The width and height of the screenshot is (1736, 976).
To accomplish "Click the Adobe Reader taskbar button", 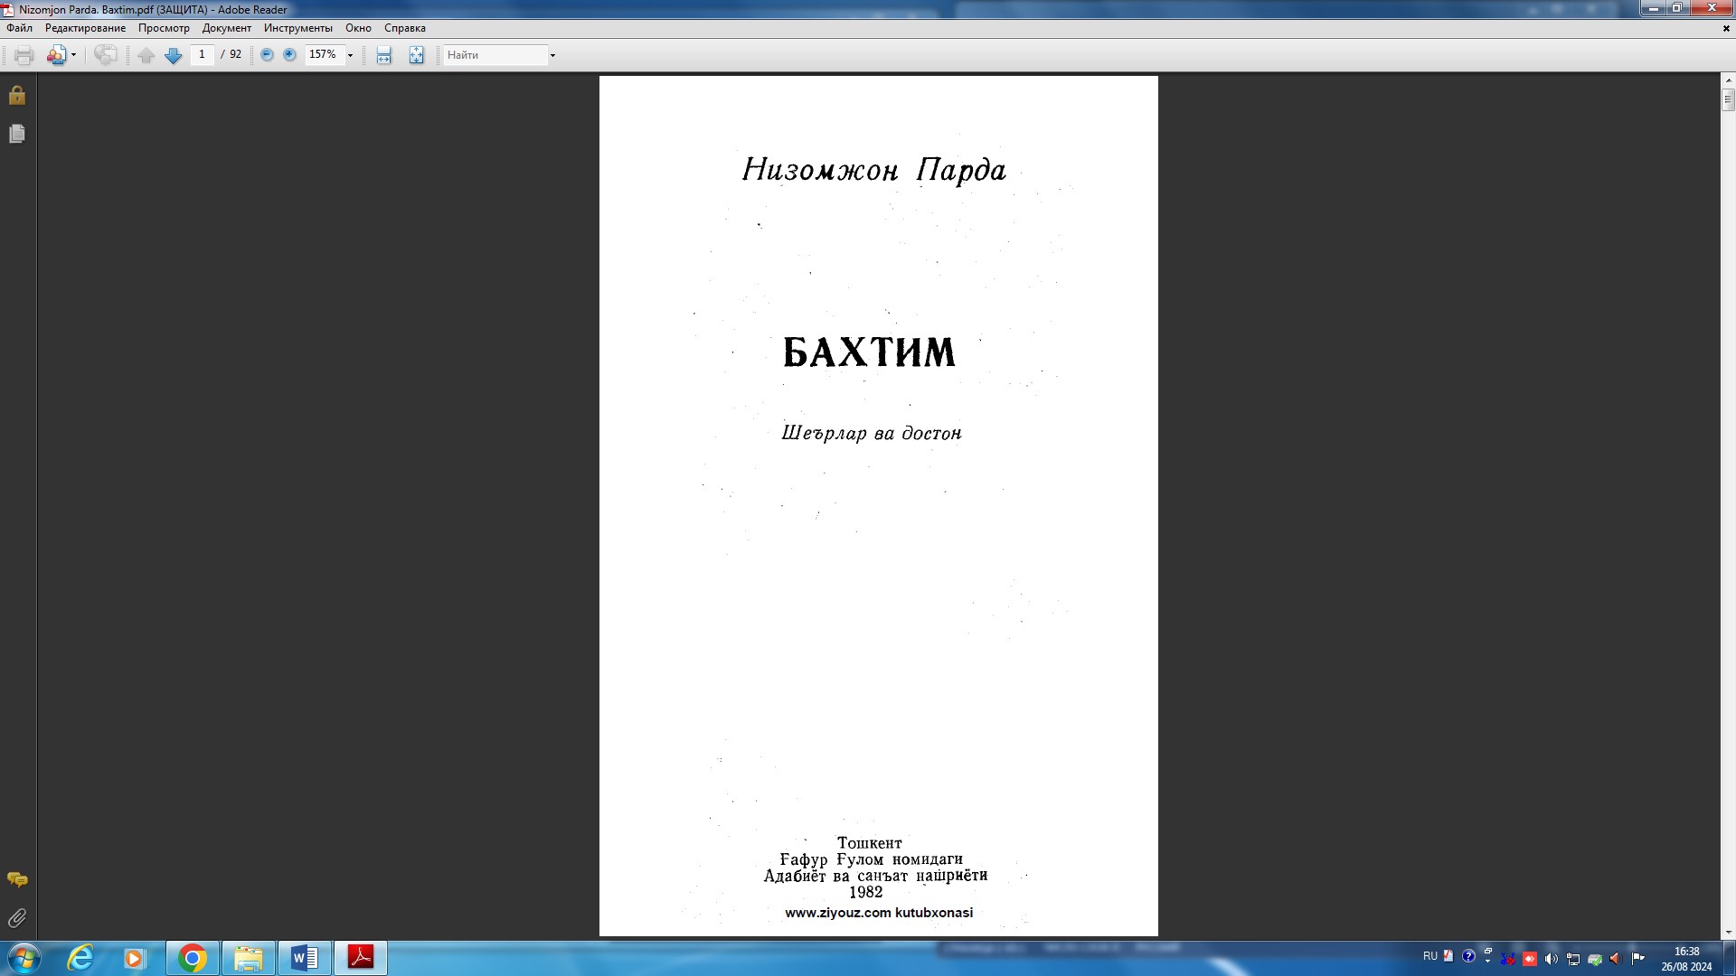I will [361, 958].
